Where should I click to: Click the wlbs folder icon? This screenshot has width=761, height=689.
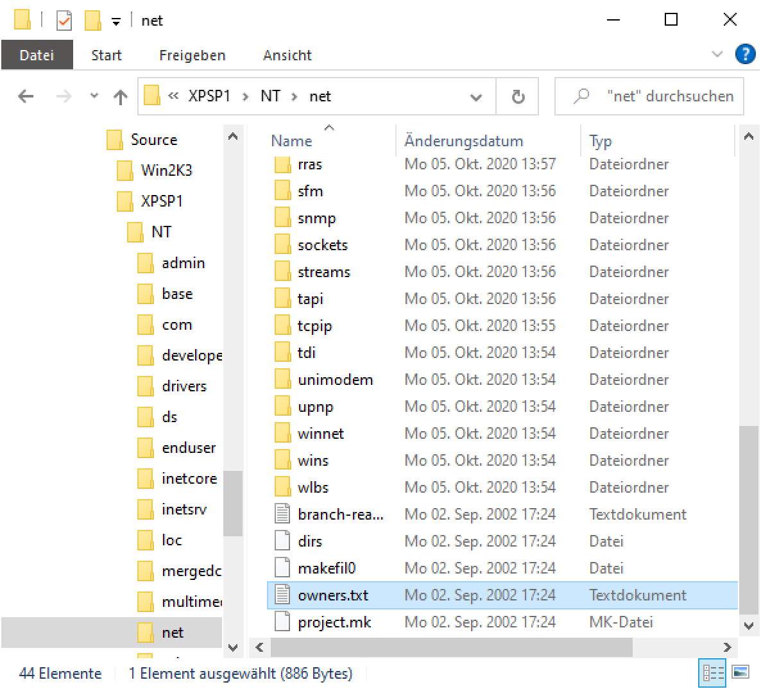click(282, 487)
